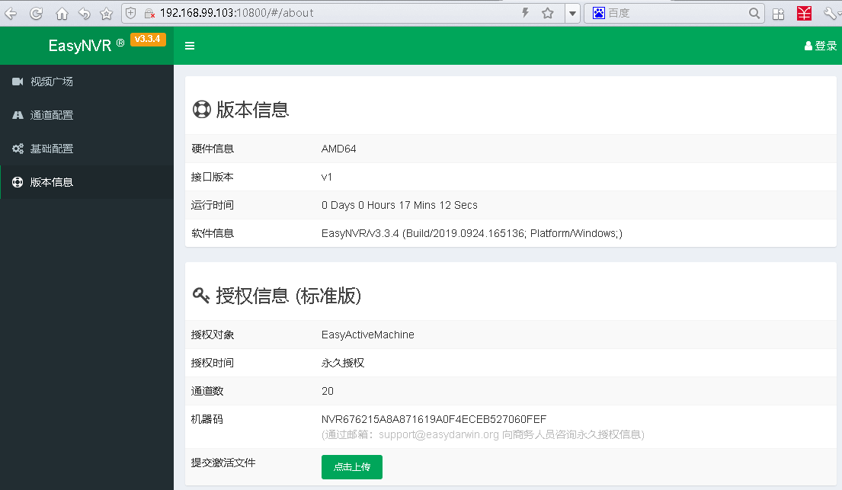Click the 硬件信息 label
This screenshot has height=490, width=842.
click(213, 149)
